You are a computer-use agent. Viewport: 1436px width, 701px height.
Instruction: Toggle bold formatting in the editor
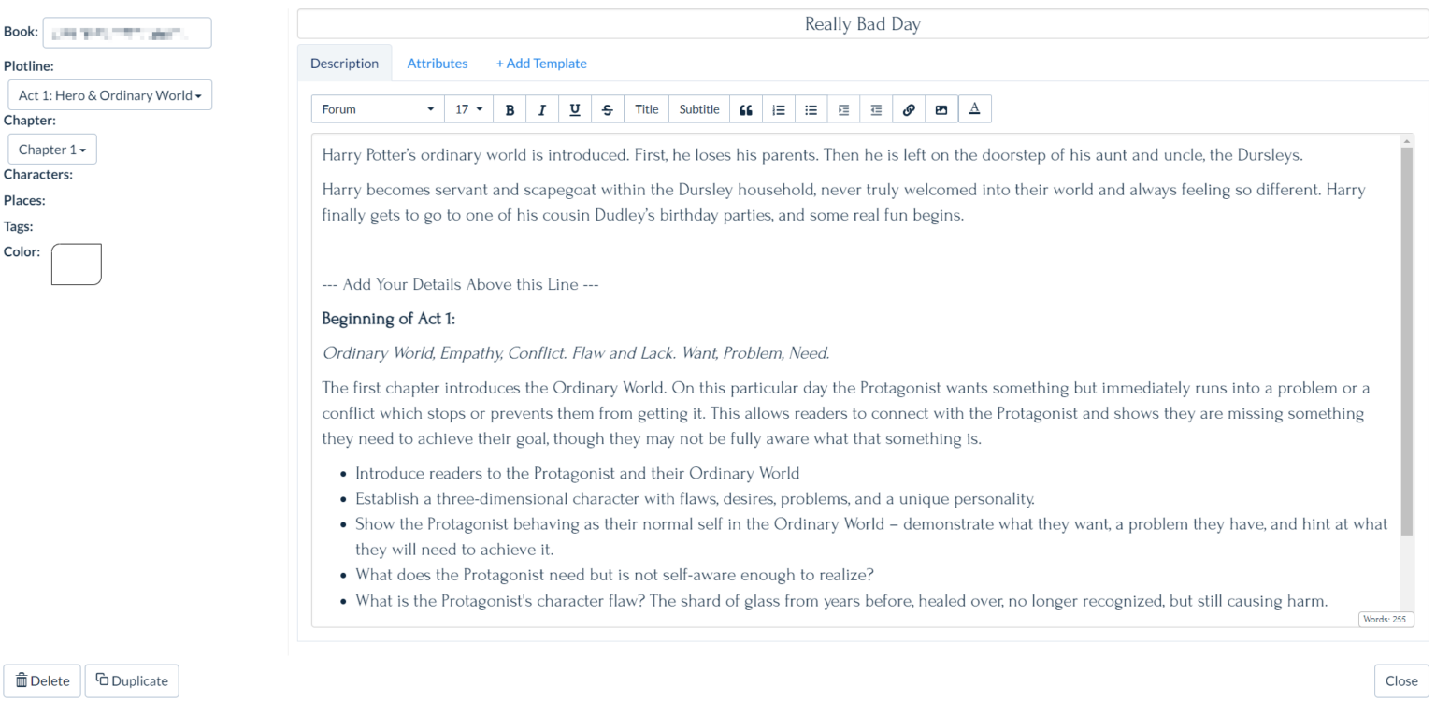[x=510, y=108]
